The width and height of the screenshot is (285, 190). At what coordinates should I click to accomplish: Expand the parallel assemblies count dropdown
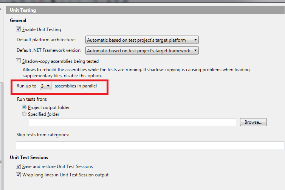(x=45, y=86)
